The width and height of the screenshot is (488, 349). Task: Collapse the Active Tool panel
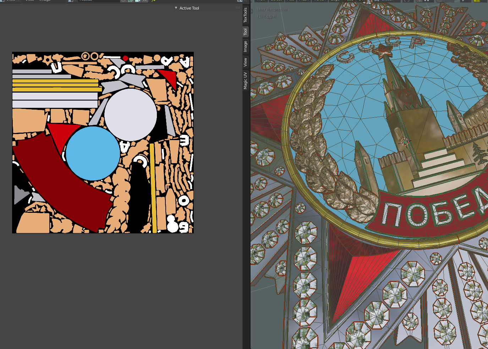(176, 8)
